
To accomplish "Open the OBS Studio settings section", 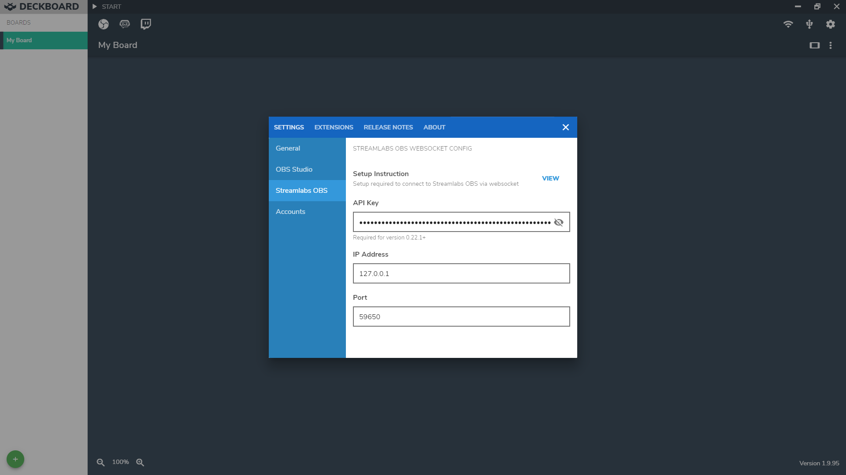I will coord(294,169).
